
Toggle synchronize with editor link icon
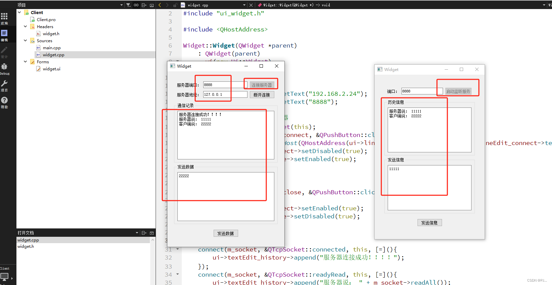(x=136, y=5)
